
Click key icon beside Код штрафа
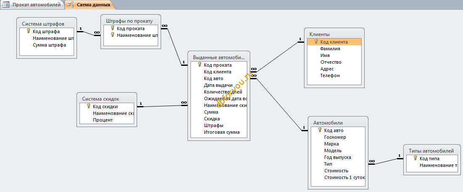click(28, 31)
